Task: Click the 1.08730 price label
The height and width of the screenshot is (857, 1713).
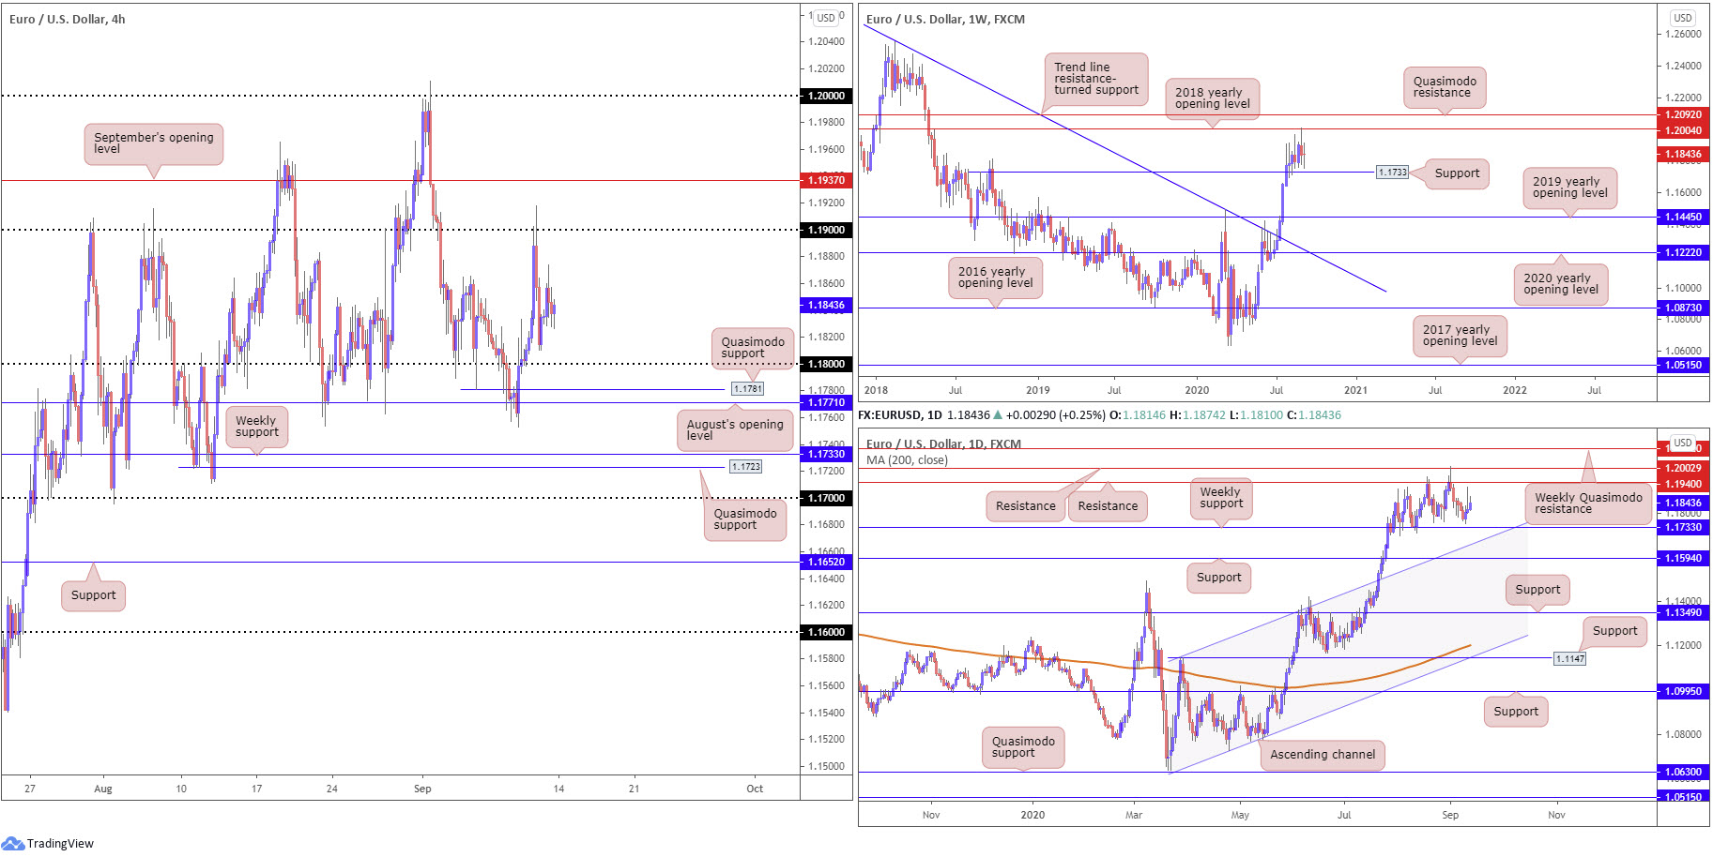Action: coord(1683,308)
